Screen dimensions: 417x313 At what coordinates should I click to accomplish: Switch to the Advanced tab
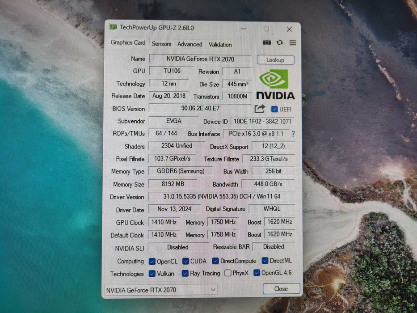click(x=190, y=44)
